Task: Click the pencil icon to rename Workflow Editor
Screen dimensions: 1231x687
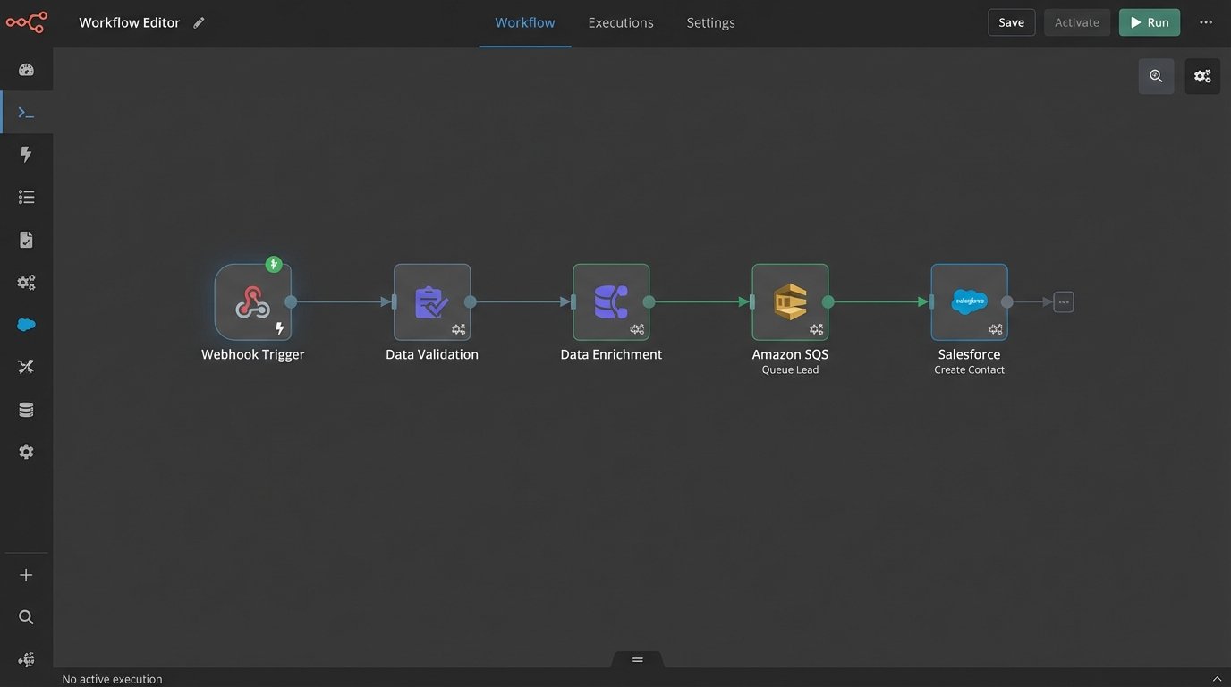Action: point(197,21)
